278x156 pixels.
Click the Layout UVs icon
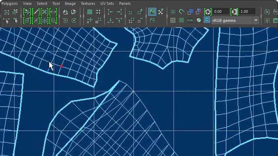(90, 12)
